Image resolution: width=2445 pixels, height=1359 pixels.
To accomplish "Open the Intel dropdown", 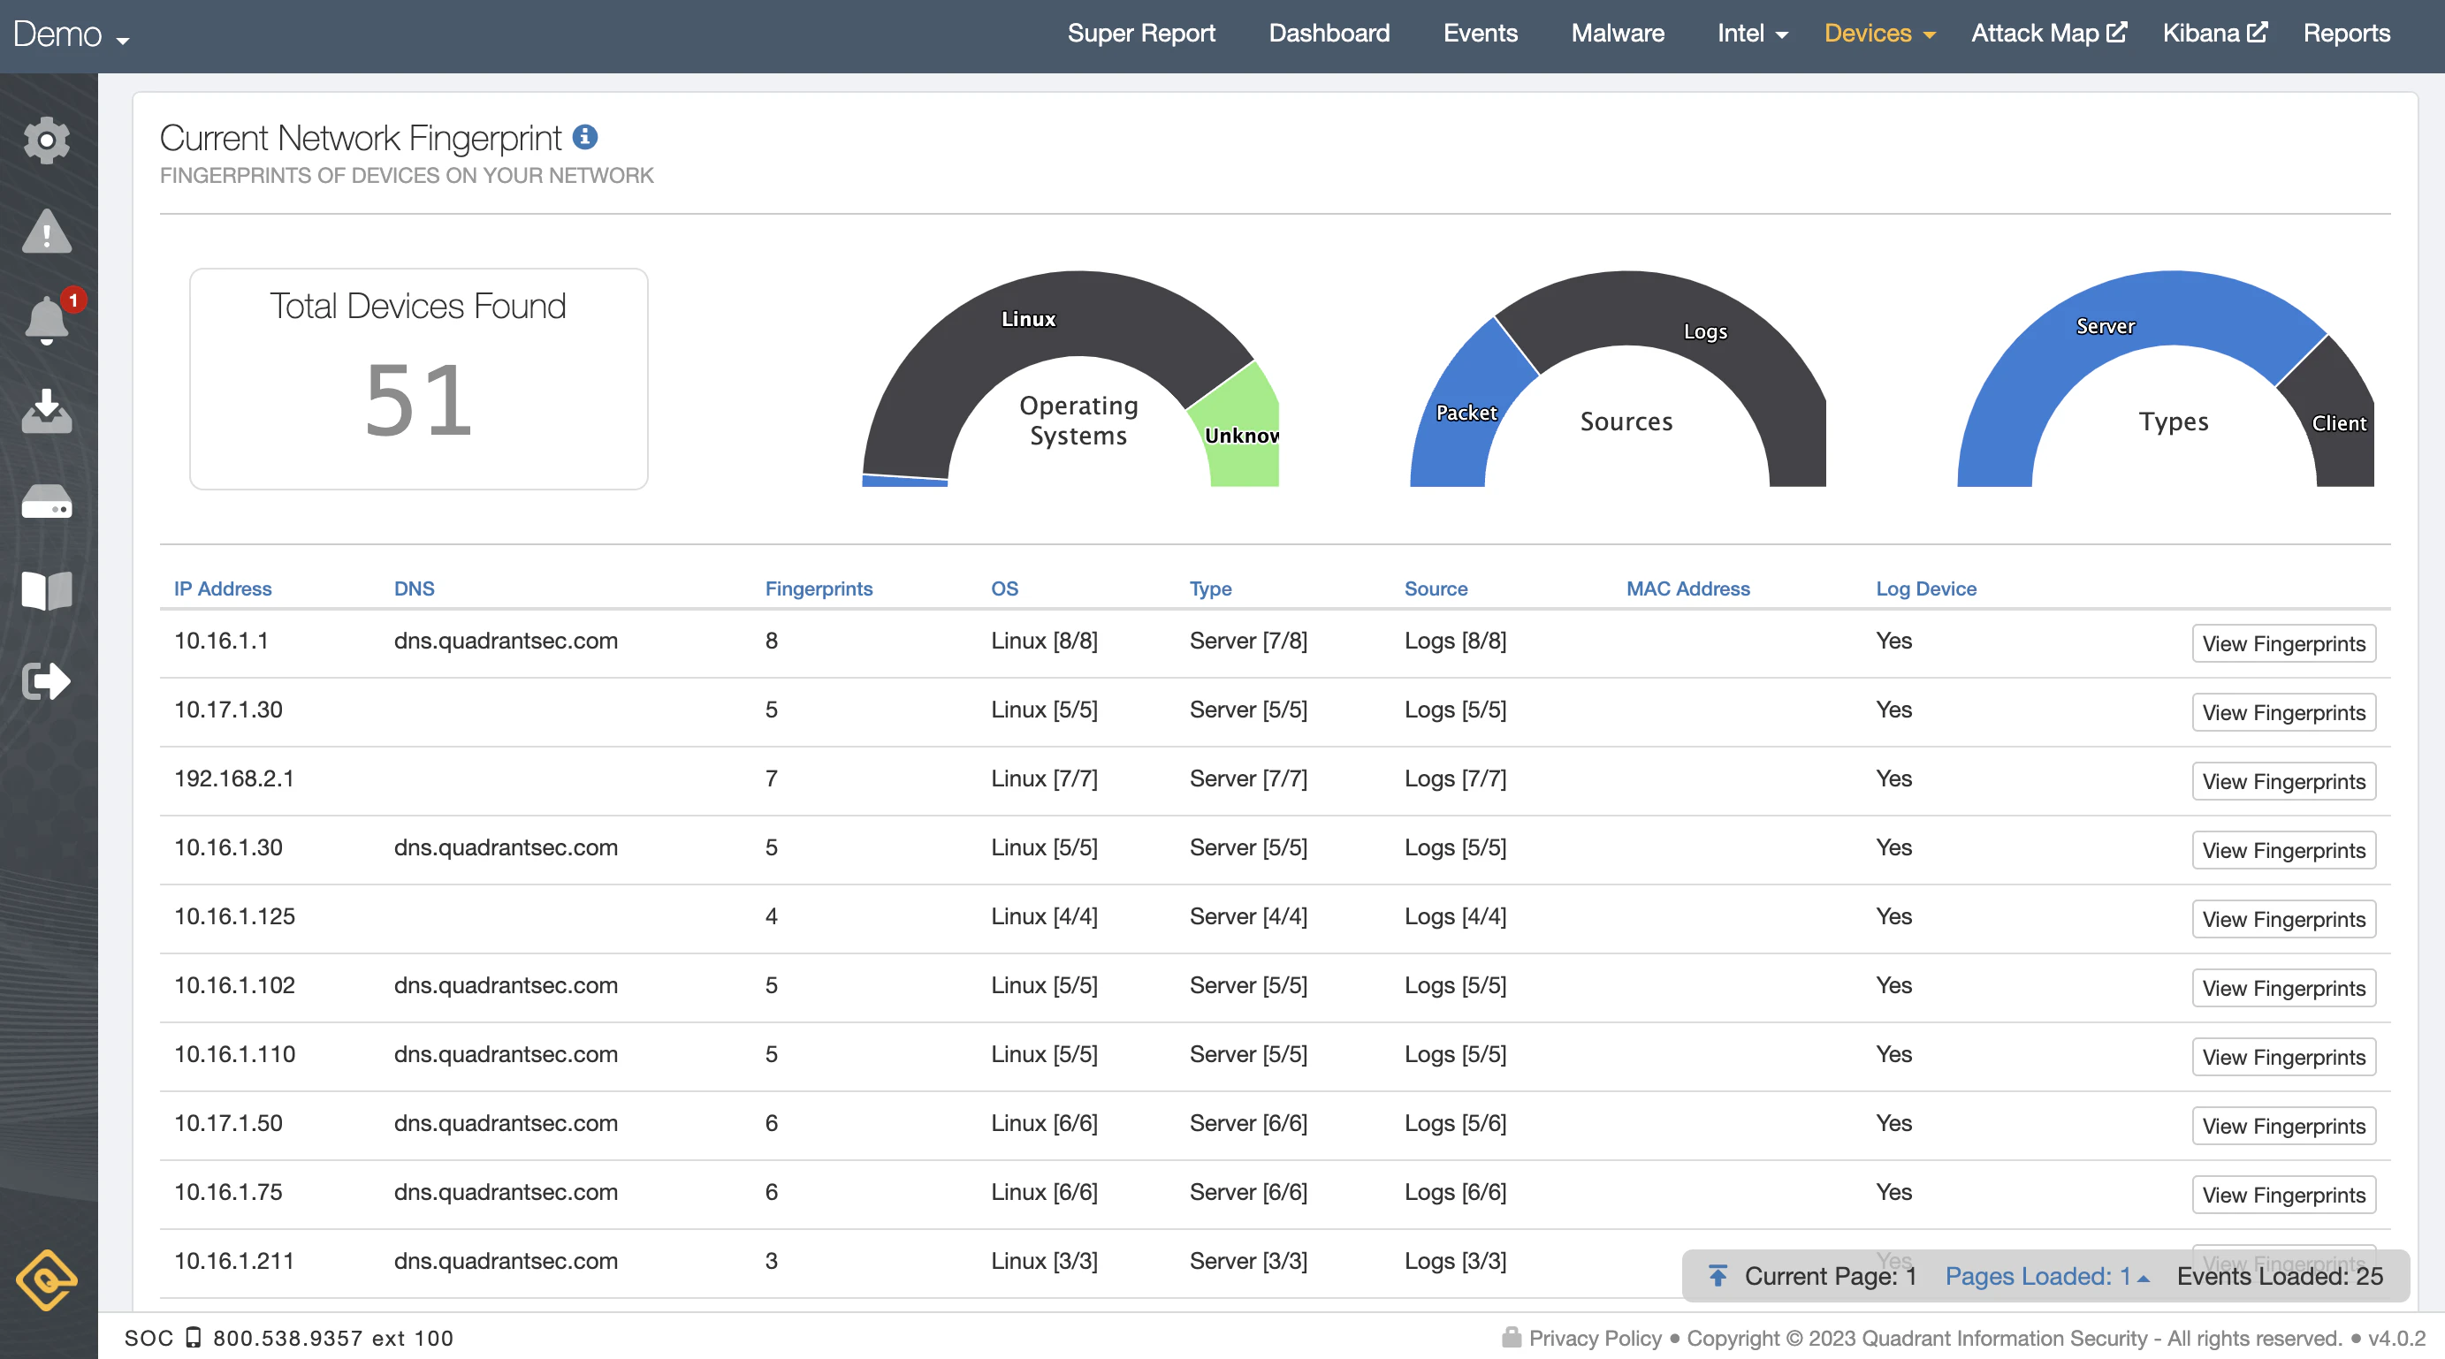I will (x=1751, y=34).
